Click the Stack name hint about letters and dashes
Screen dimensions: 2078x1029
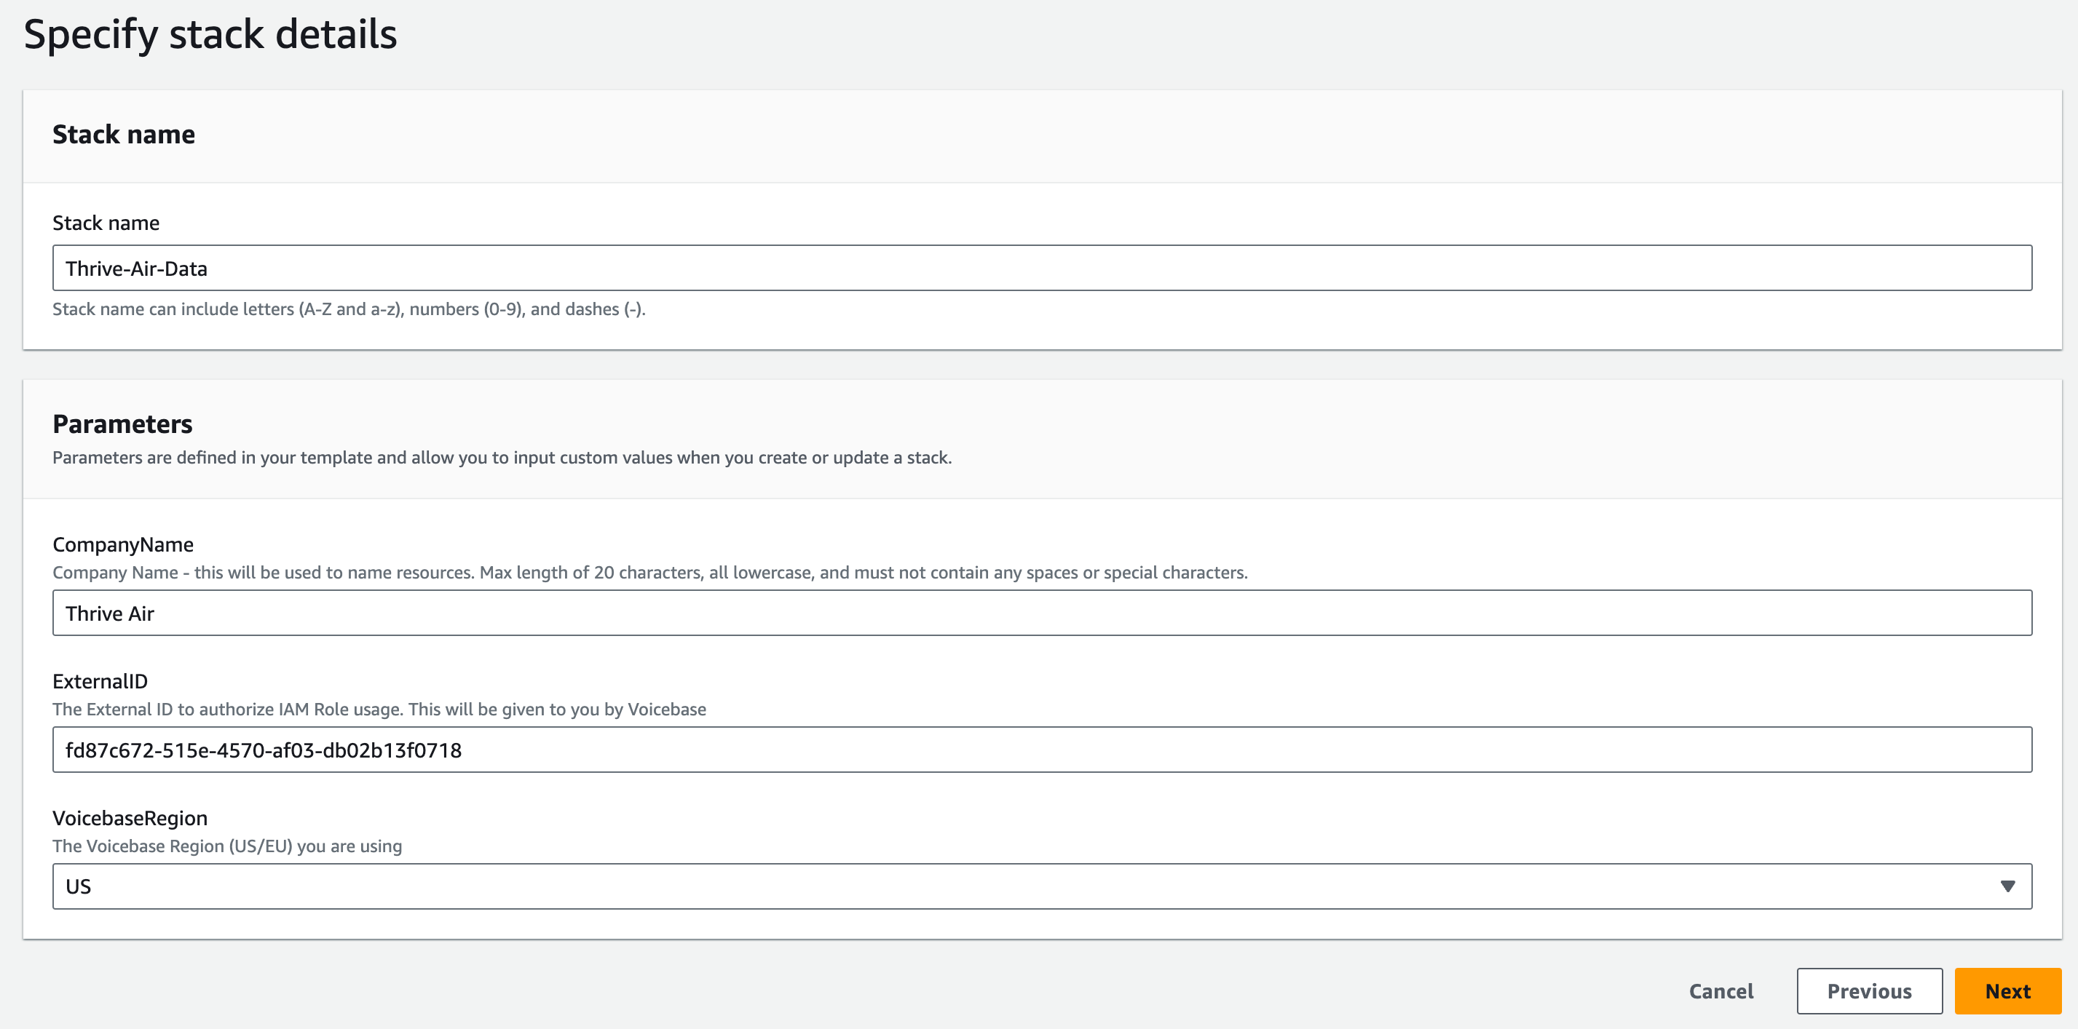(x=349, y=310)
